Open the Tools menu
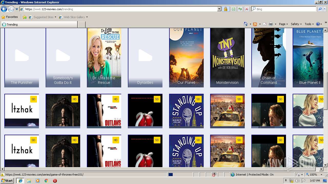 coord(309,24)
